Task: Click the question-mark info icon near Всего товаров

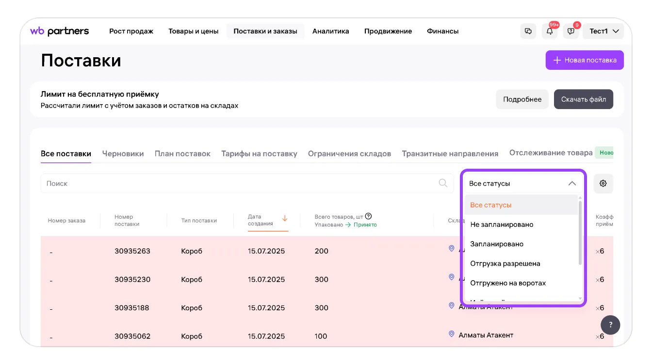Action: coord(368,216)
